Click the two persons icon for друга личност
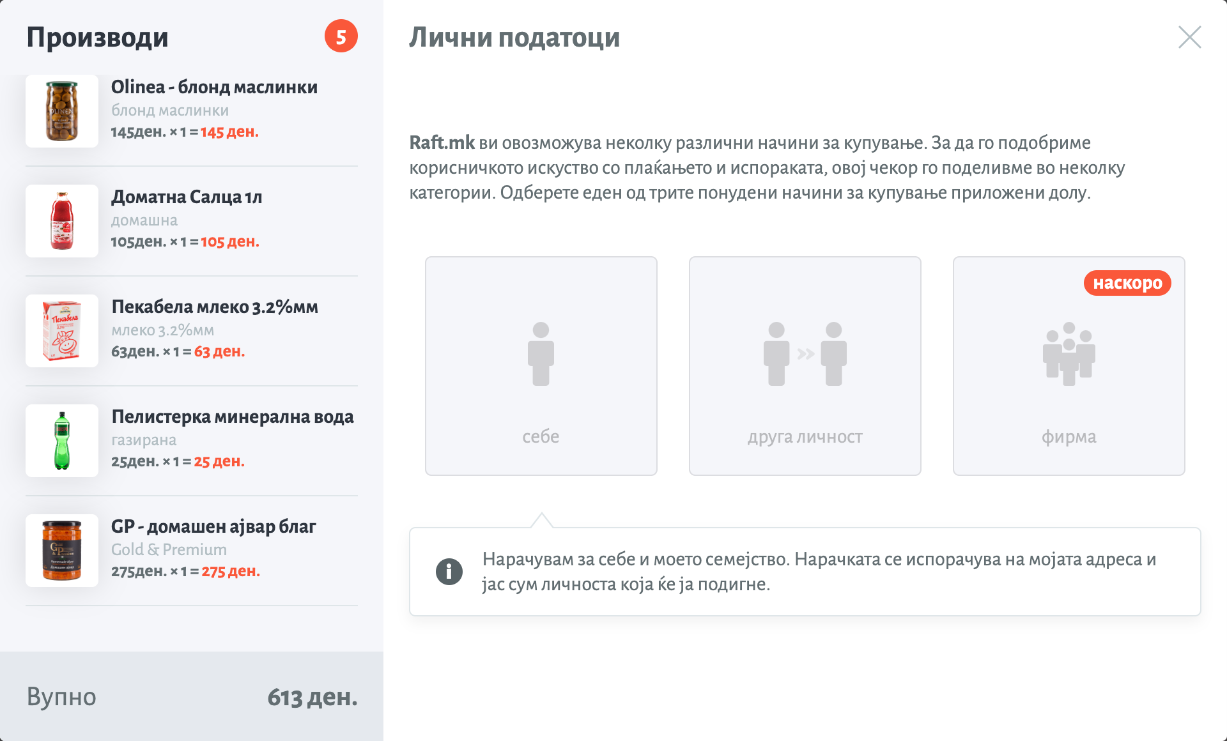The image size is (1227, 741). pos(805,354)
